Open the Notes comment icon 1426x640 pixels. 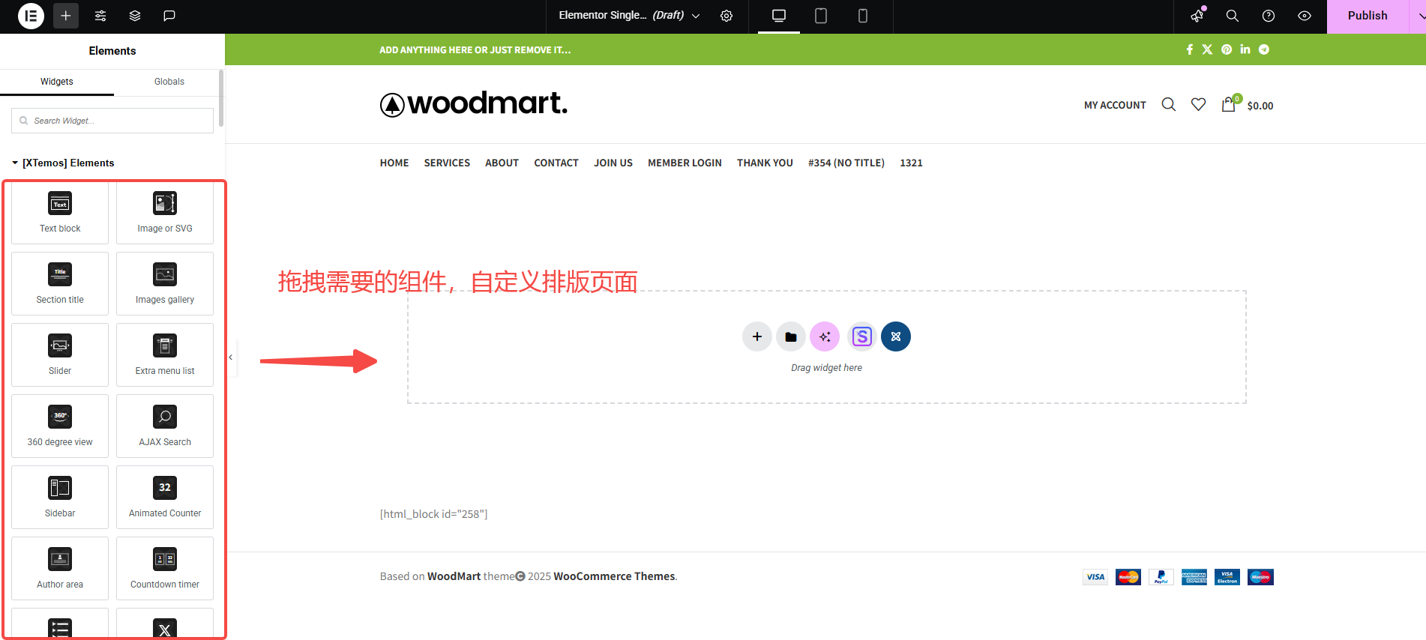tap(169, 16)
